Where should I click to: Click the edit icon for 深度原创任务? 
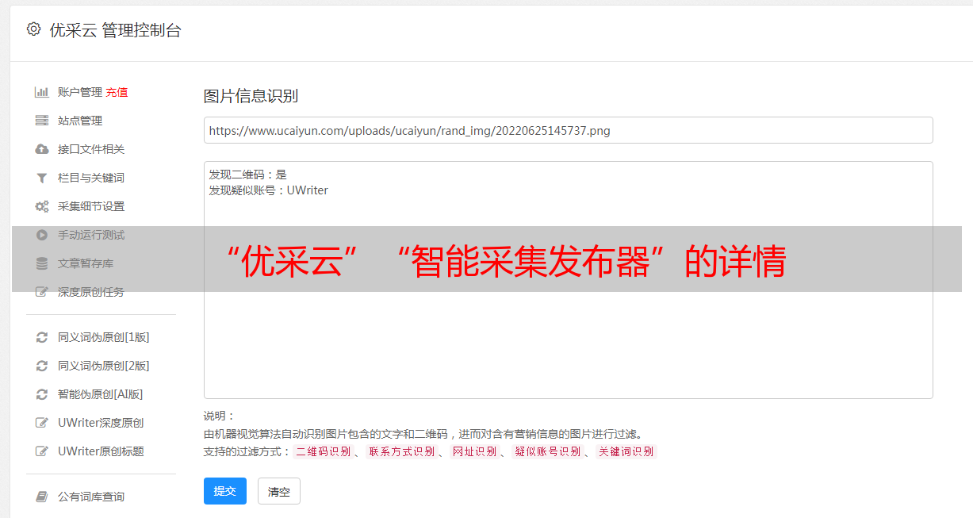[42, 292]
